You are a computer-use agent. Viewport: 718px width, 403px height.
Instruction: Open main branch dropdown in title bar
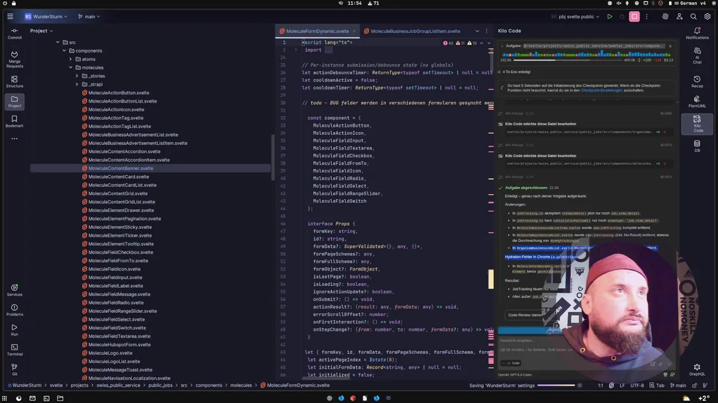click(x=89, y=17)
